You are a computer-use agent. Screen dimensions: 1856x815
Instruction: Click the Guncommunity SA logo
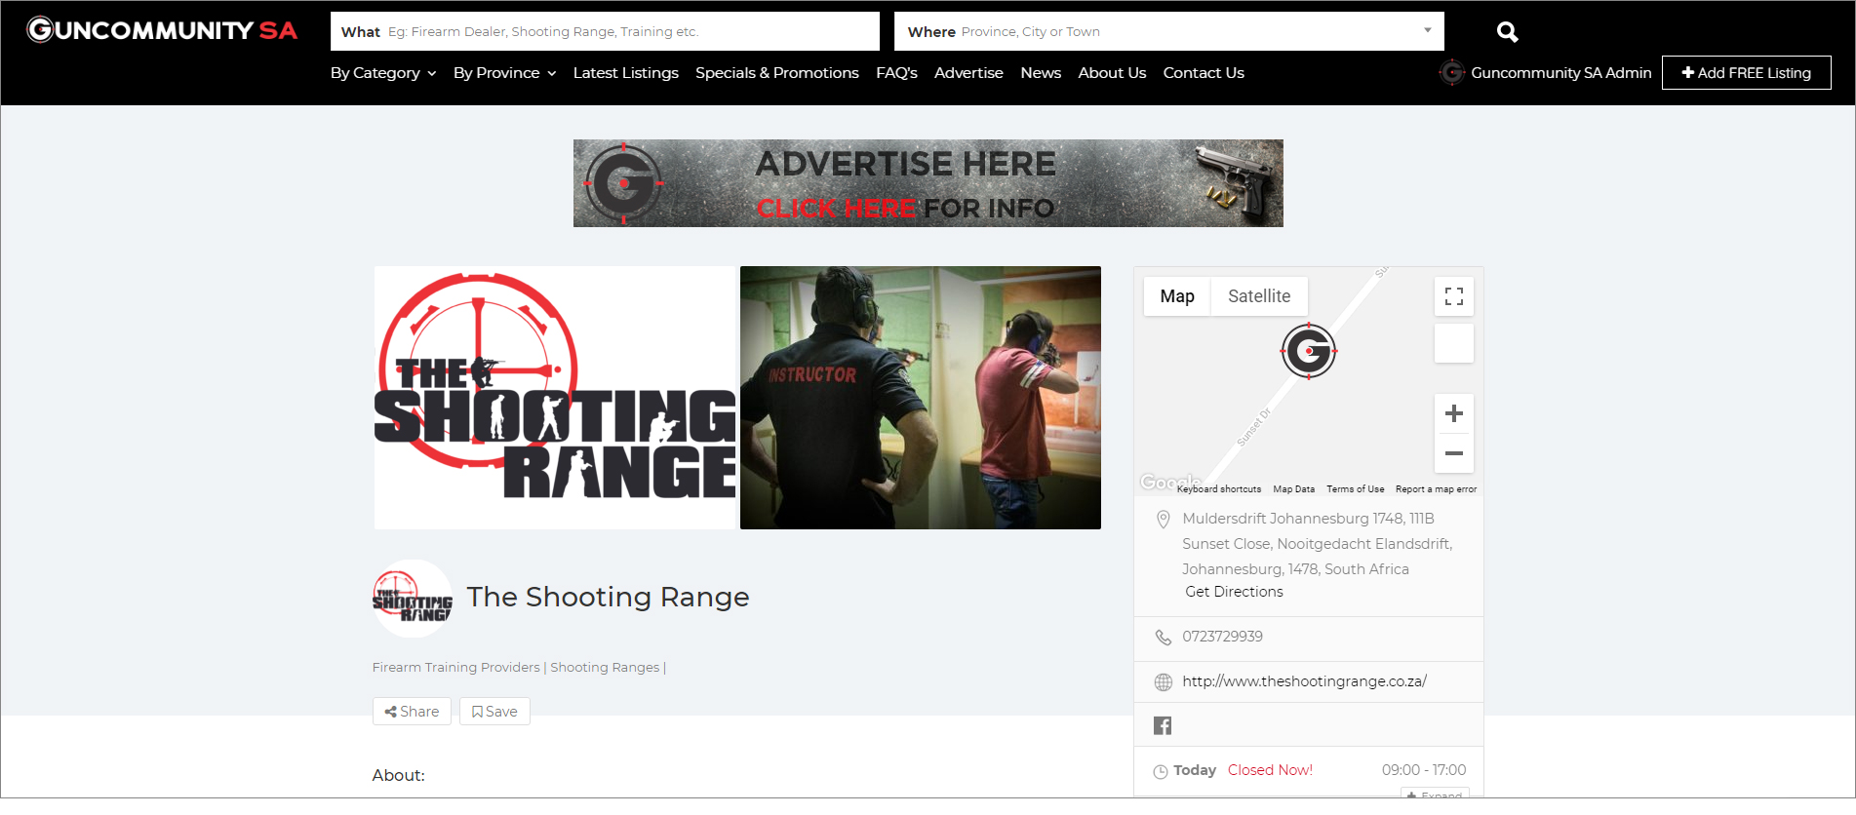coord(162,30)
